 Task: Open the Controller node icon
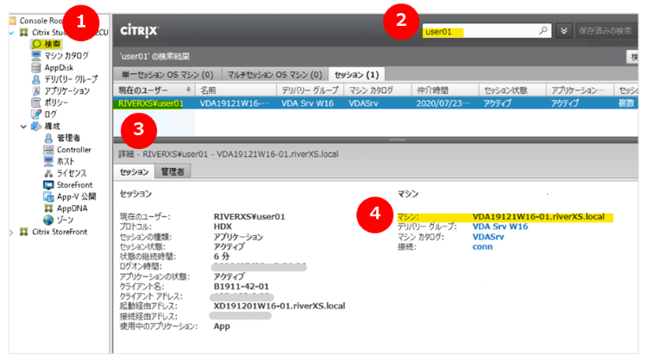pyautogui.click(x=48, y=150)
